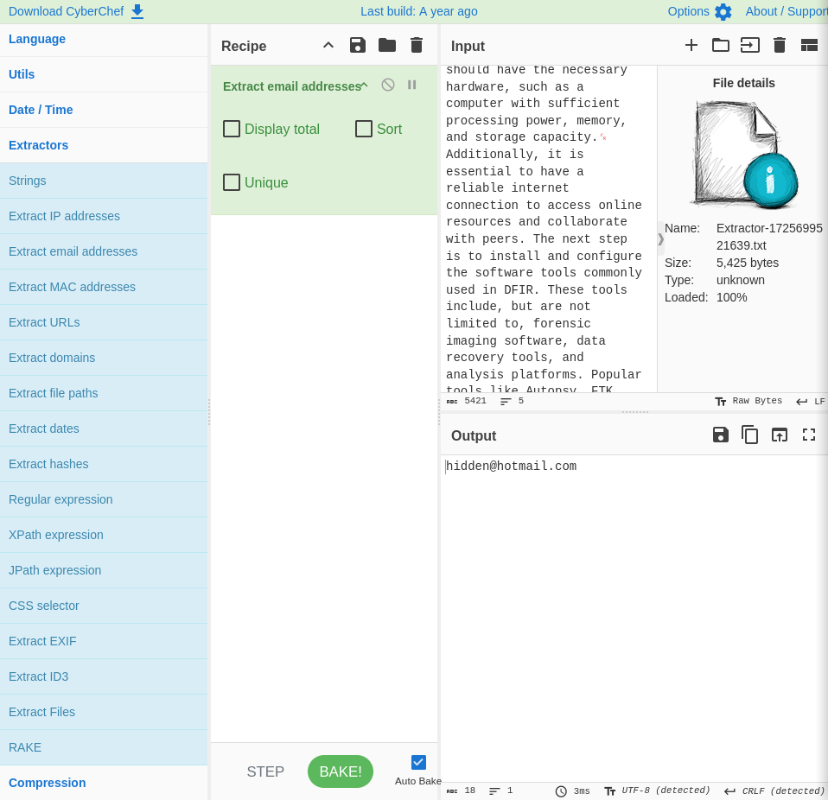
Task: Save the current recipe
Action: 358,46
